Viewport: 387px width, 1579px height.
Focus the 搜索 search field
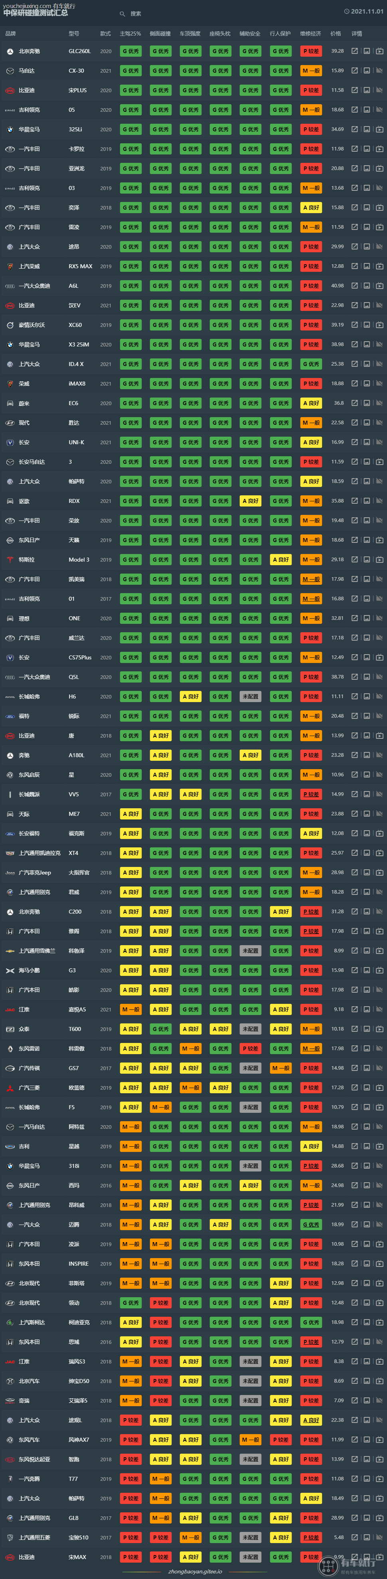[x=136, y=14]
